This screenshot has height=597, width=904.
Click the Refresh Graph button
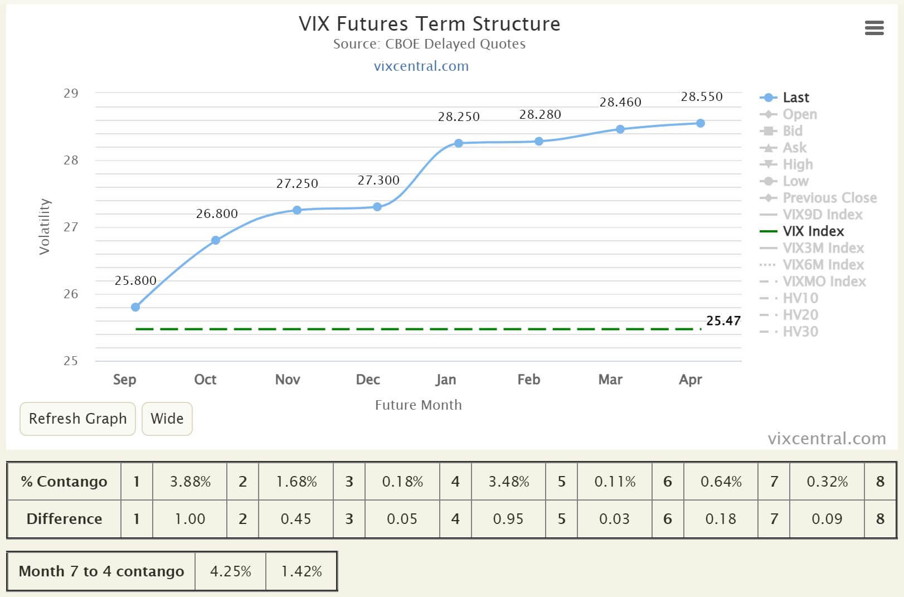(77, 419)
